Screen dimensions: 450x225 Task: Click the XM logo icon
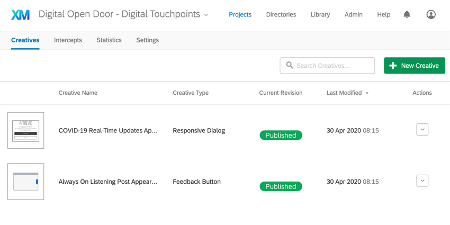point(20,15)
